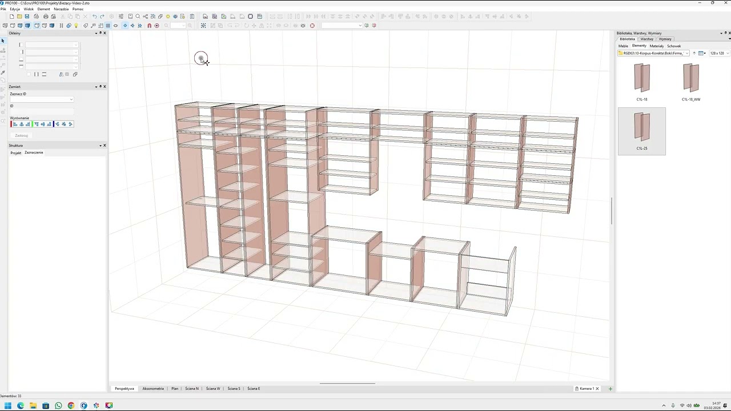Switch to the Warstwy tab

[x=646, y=39]
